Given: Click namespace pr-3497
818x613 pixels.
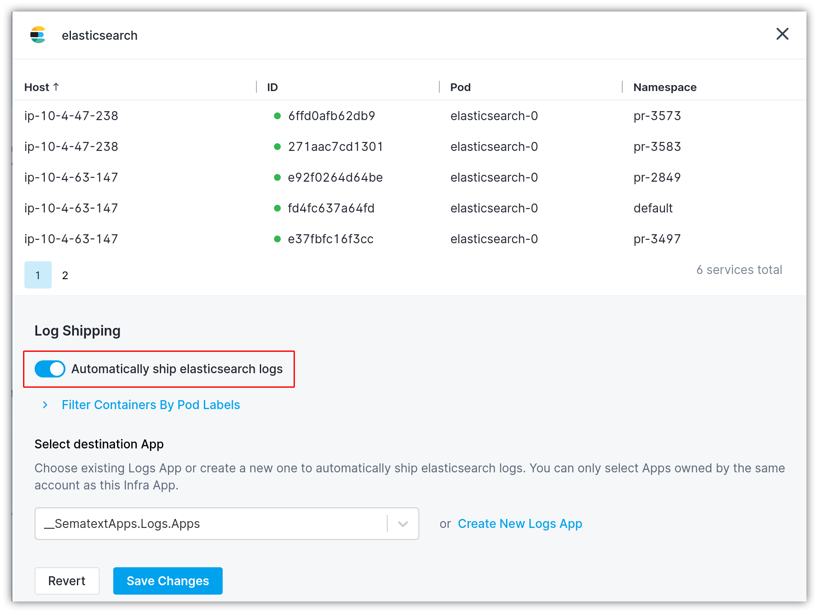Looking at the screenshot, I should [x=657, y=239].
